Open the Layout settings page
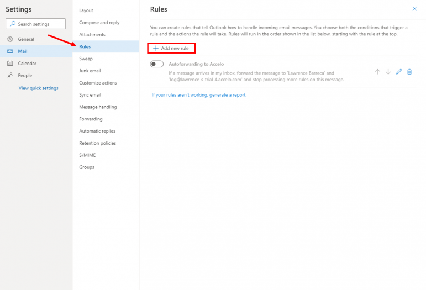This screenshot has height=290, width=426. click(x=86, y=10)
